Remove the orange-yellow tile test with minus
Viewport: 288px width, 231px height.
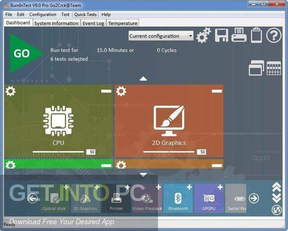217,166
